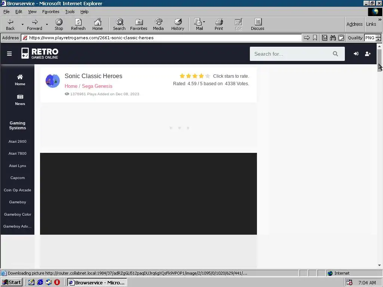Image resolution: width=383 pixels, height=287 pixels.
Task: Open the History toolbar button
Action: [x=178, y=24]
